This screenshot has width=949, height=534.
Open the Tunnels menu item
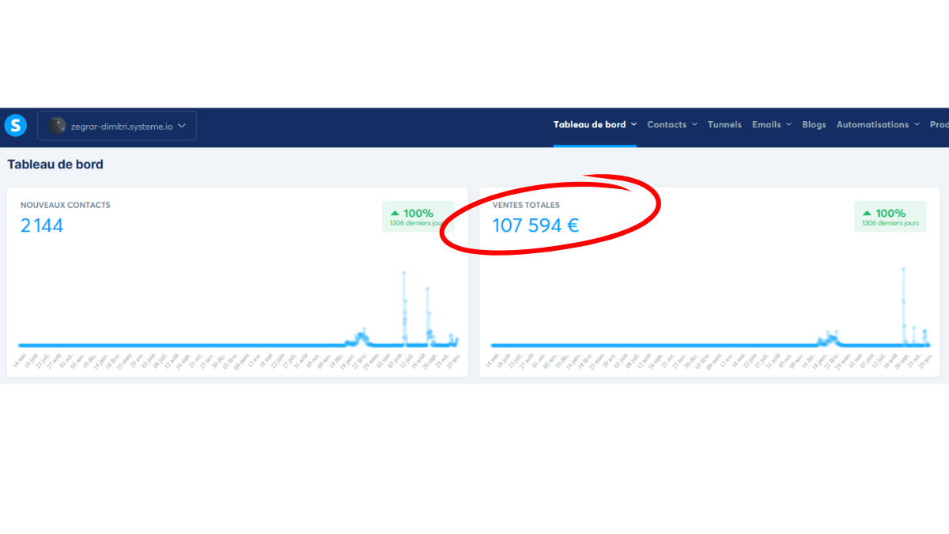724,124
